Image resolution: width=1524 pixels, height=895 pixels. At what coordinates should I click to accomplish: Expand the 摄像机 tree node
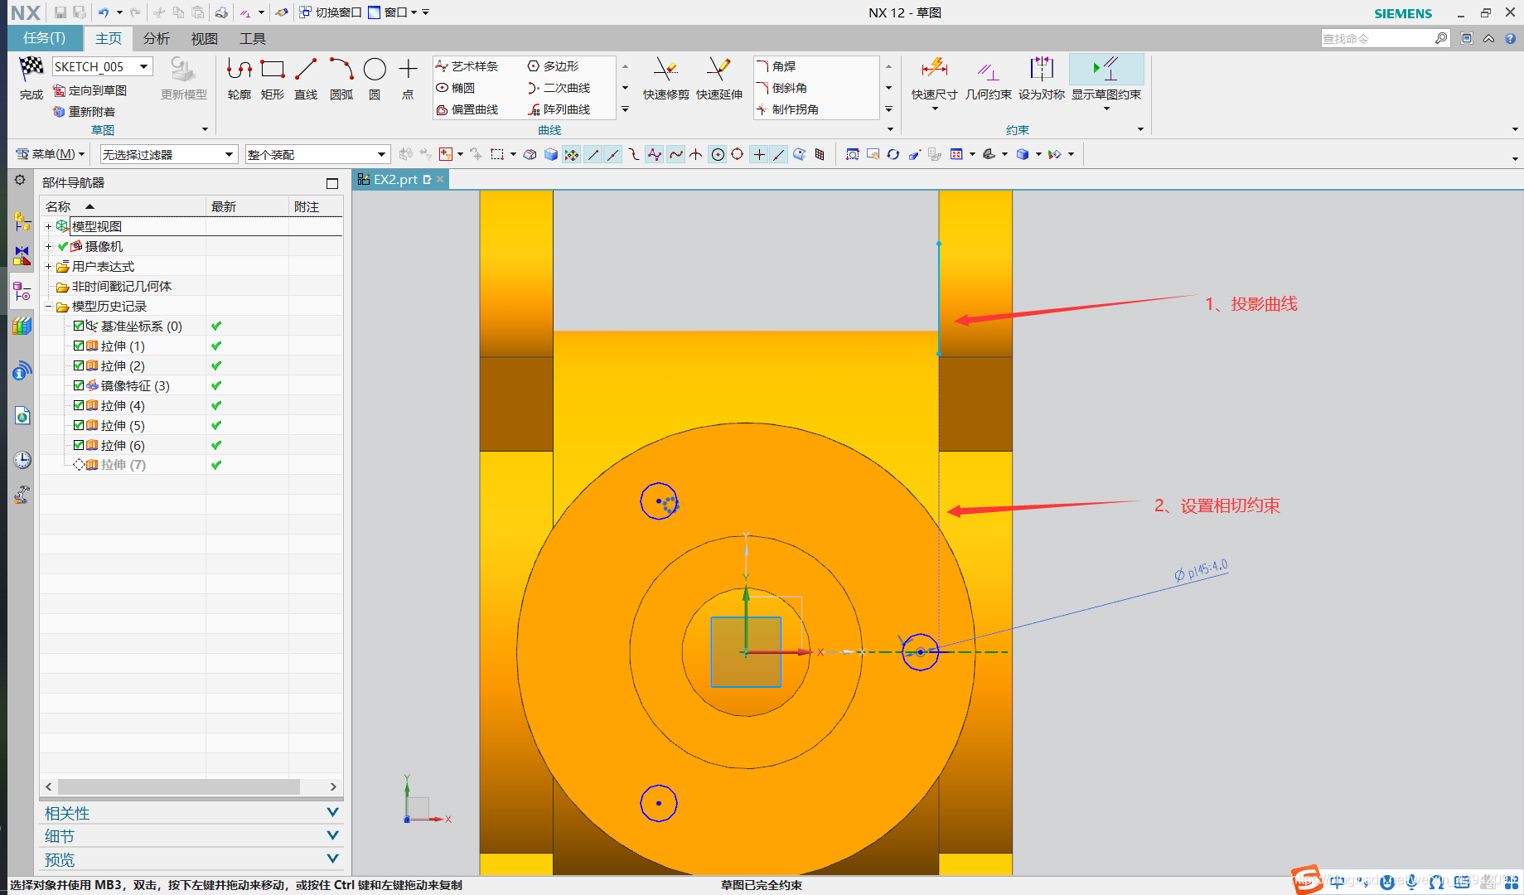48,246
